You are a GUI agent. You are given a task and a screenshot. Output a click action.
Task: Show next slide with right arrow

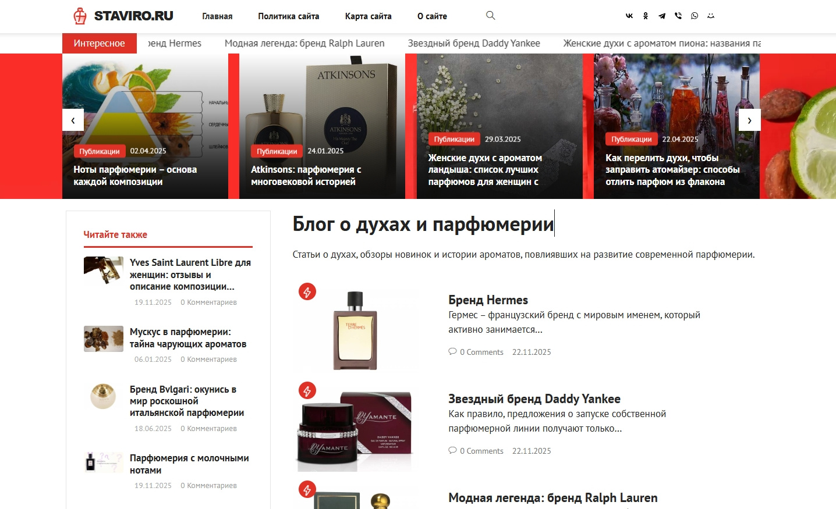[749, 120]
